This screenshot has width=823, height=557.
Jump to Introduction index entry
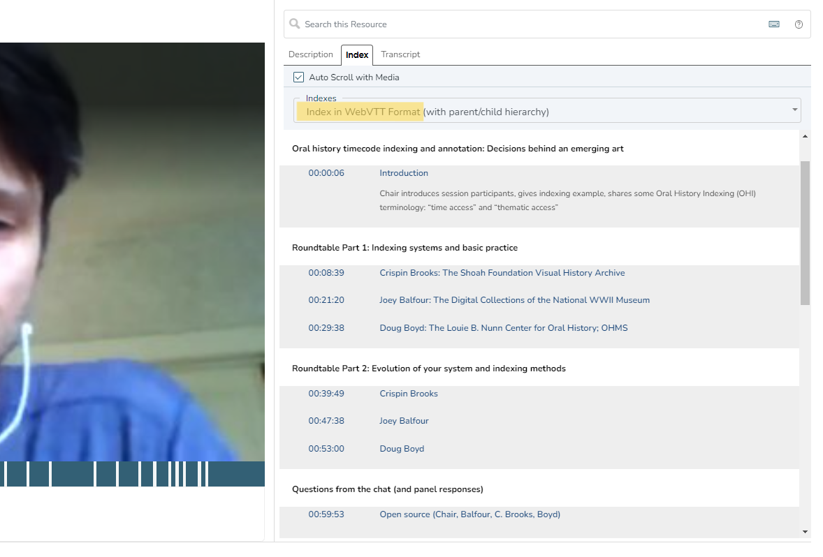coord(404,173)
